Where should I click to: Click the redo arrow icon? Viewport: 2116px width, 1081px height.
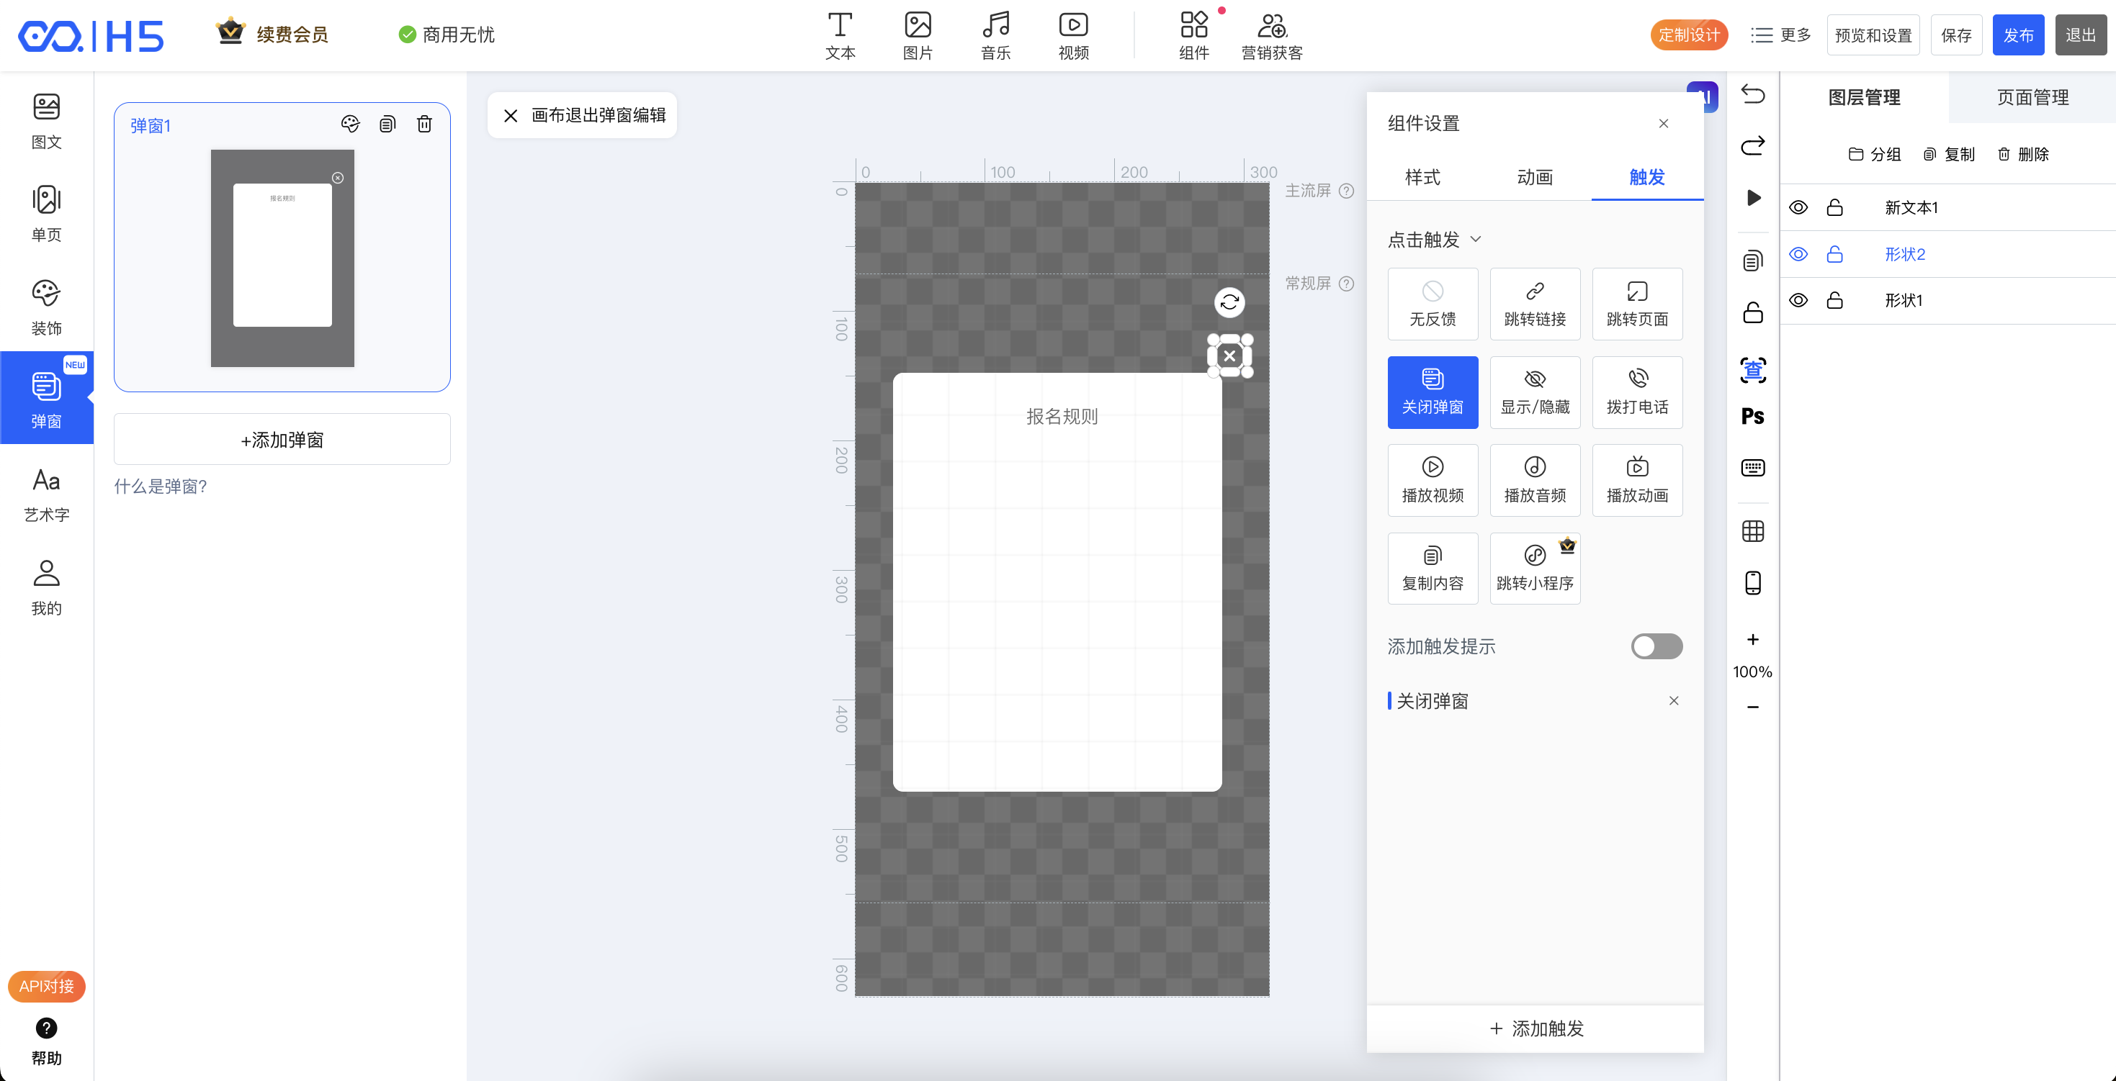click(1752, 146)
